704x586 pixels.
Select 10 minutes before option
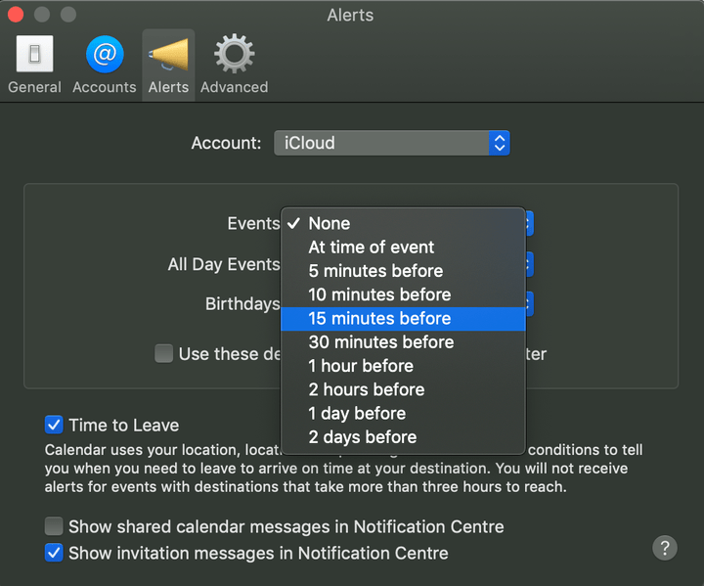[x=403, y=294]
